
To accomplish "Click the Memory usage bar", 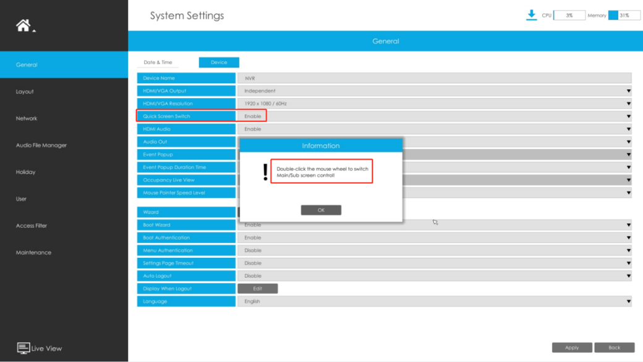I will (x=624, y=15).
